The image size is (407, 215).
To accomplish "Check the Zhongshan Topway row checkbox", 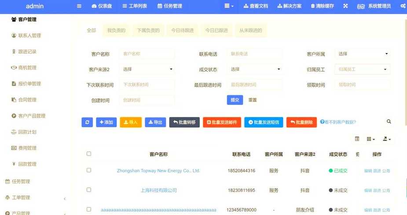I will [89, 170].
